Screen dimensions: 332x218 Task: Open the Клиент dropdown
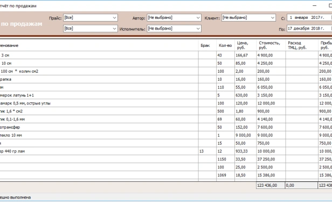[272, 18]
